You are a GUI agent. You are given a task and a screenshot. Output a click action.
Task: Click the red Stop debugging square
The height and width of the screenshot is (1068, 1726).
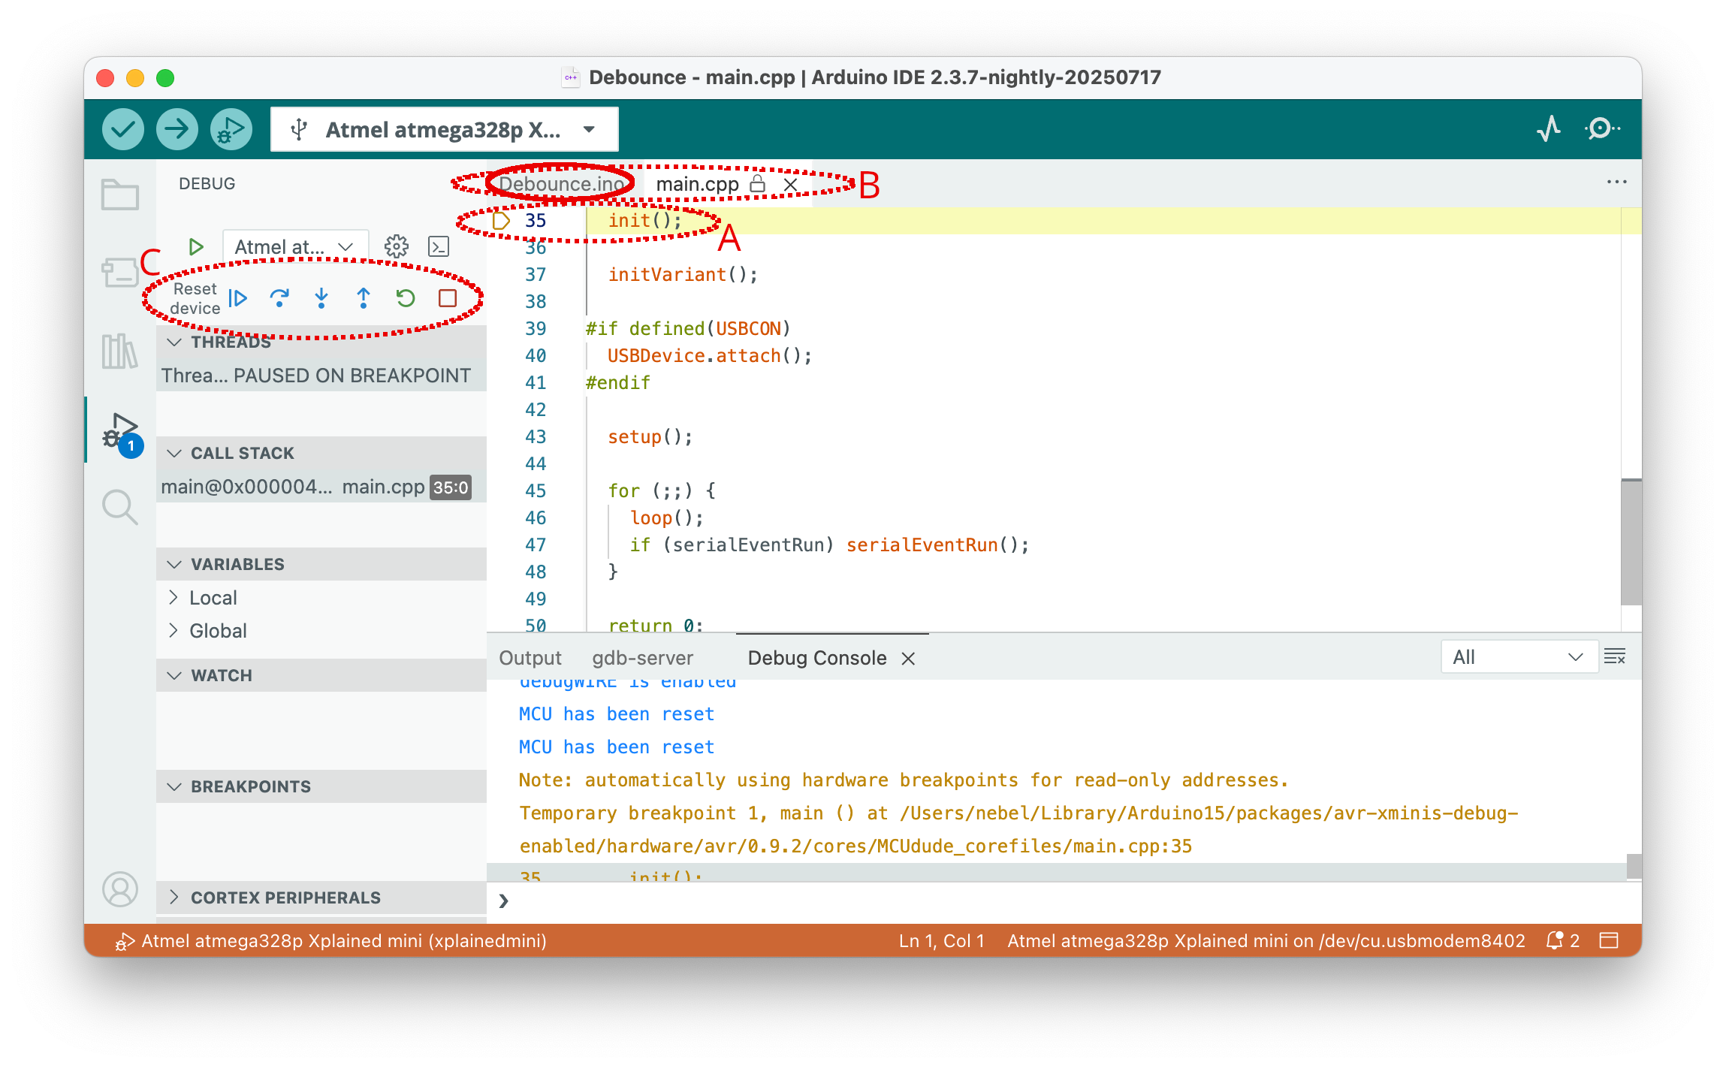[448, 298]
